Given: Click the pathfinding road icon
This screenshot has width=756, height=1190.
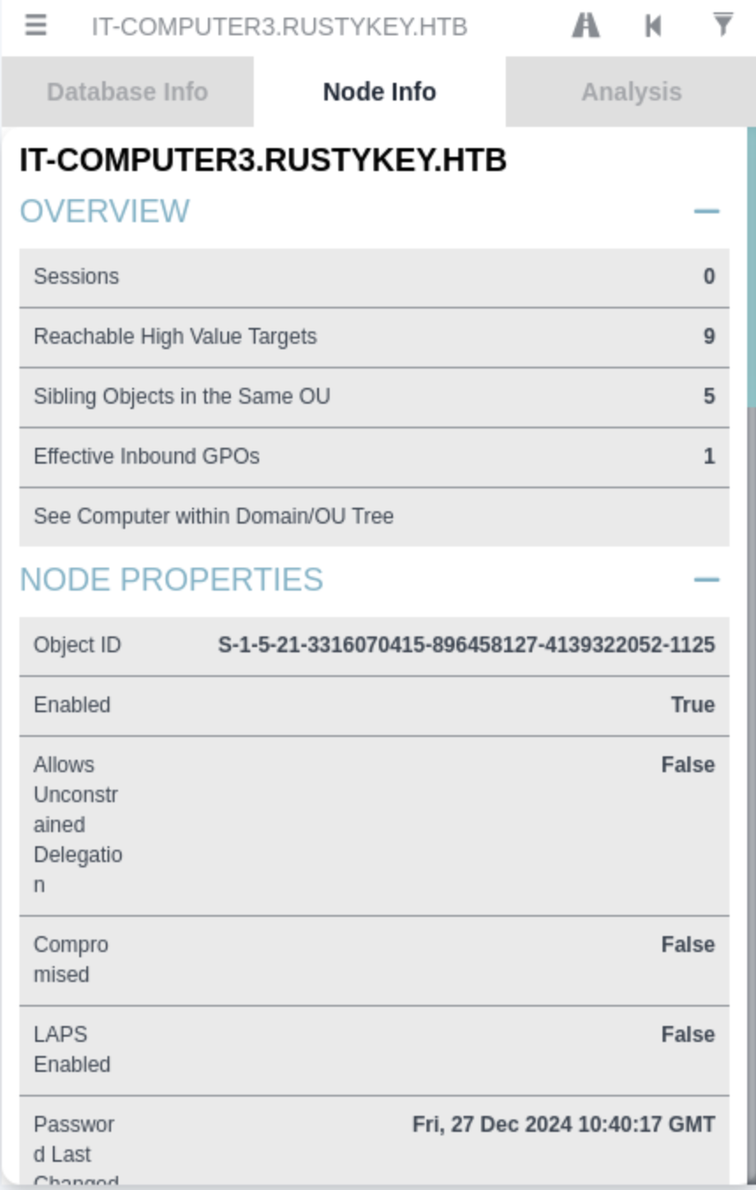Looking at the screenshot, I should pos(586,26).
